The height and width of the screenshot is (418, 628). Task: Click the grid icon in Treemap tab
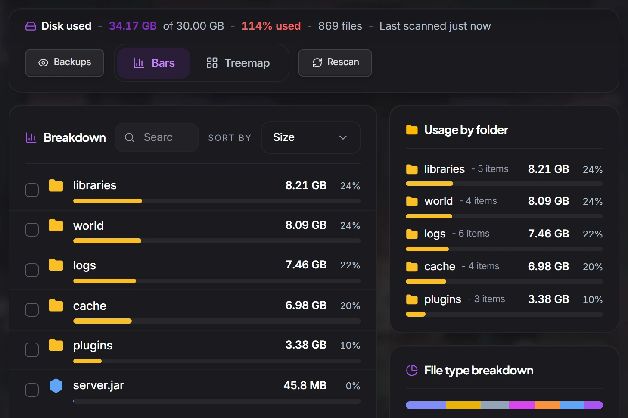(212, 63)
